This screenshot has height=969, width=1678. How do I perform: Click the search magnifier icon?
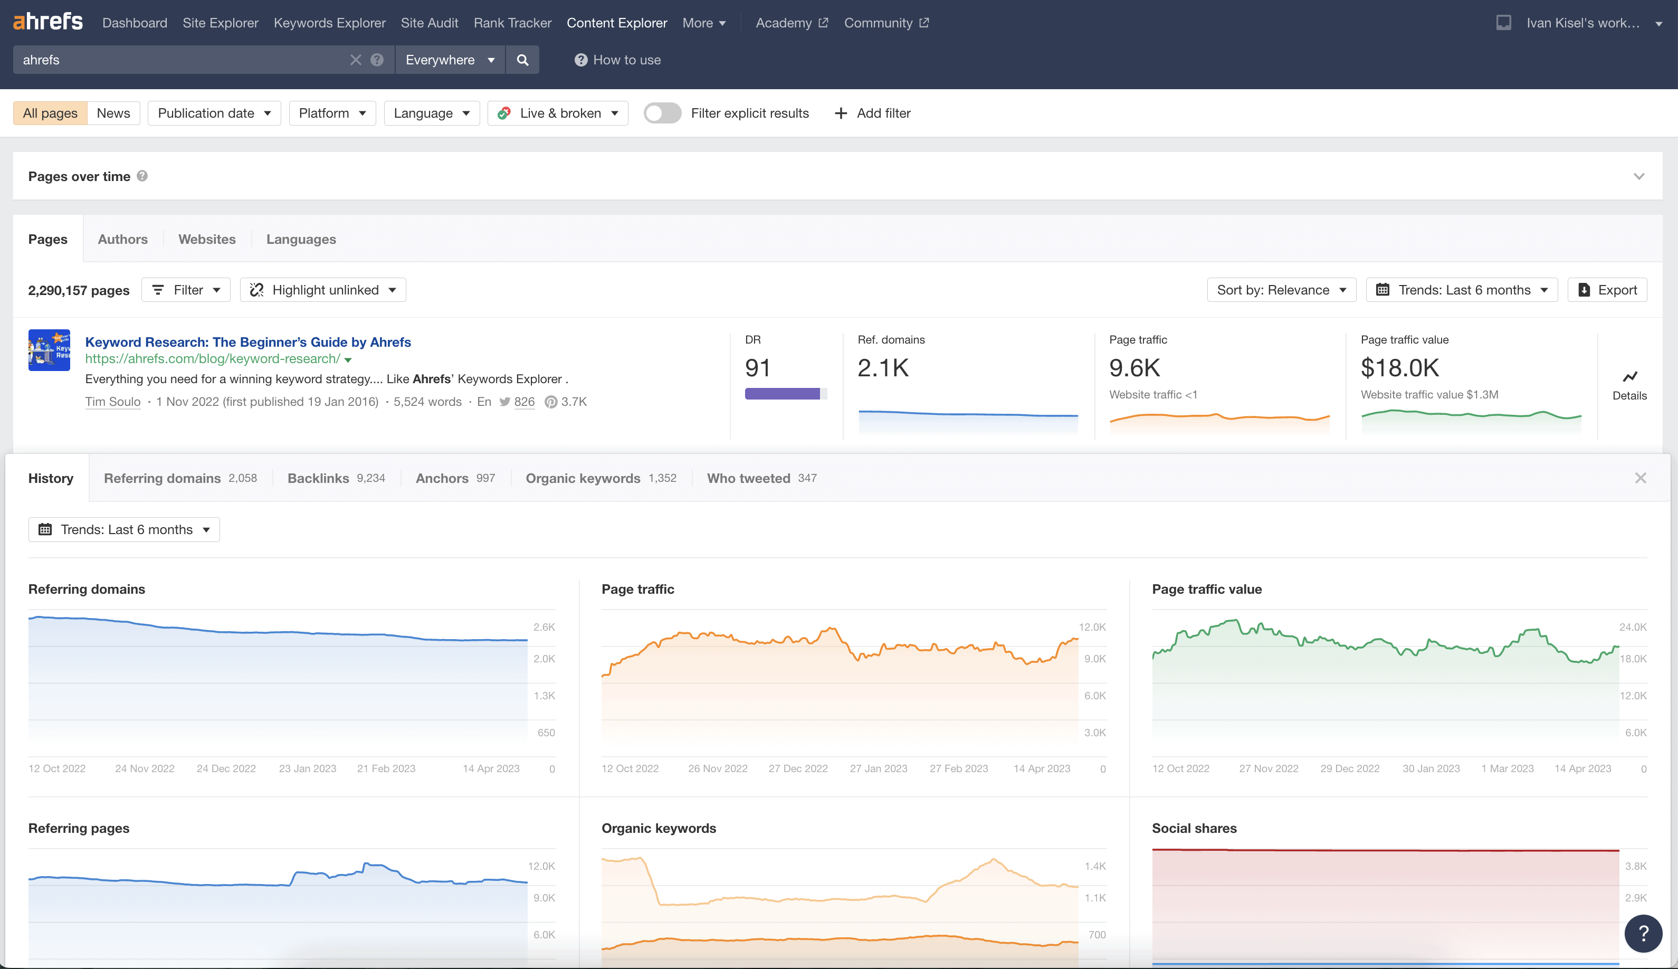click(x=522, y=60)
